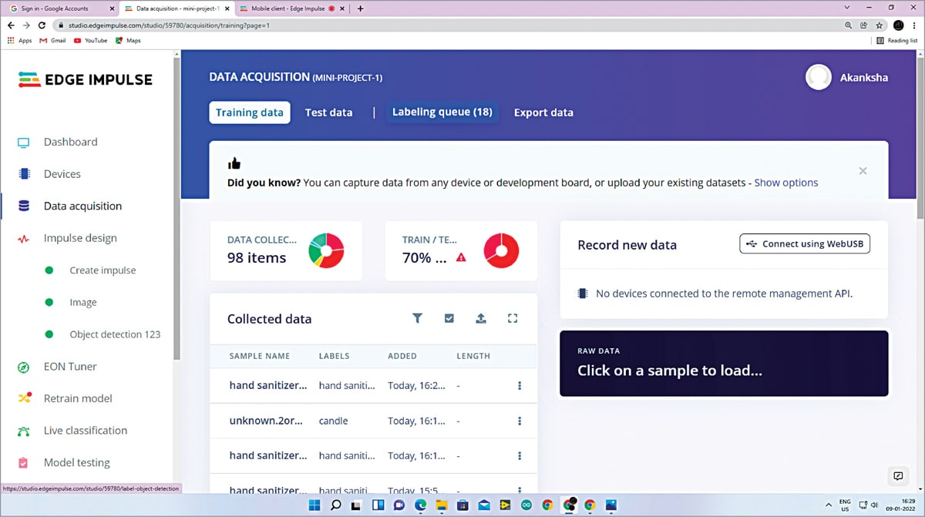Open Windows Start menu on taskbar
This screenshot has height=517, width=925.
(314, 505)
